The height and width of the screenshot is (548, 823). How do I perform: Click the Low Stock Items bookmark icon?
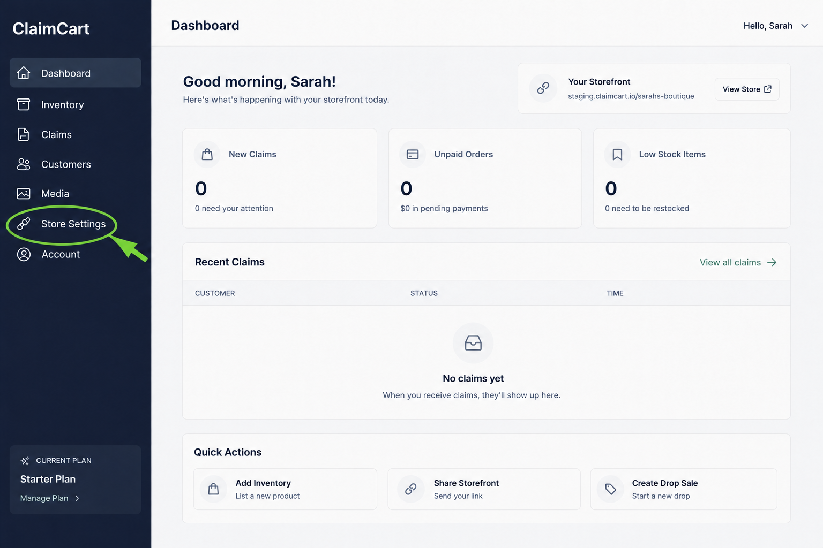click(617, 155)
